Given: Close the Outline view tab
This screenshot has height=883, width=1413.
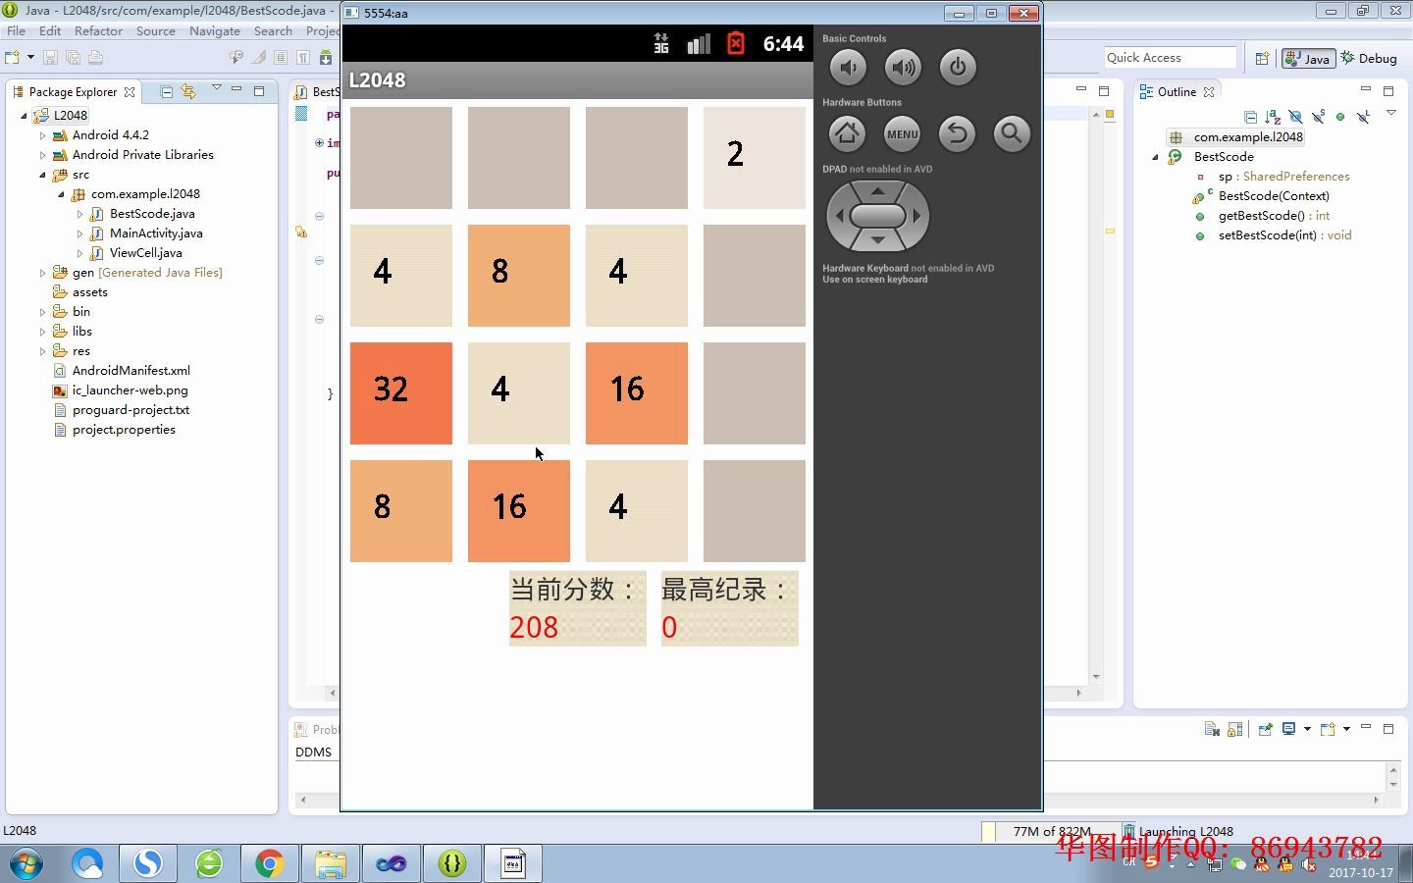Looking at the screenshot, I should (x=1209, y=92).
